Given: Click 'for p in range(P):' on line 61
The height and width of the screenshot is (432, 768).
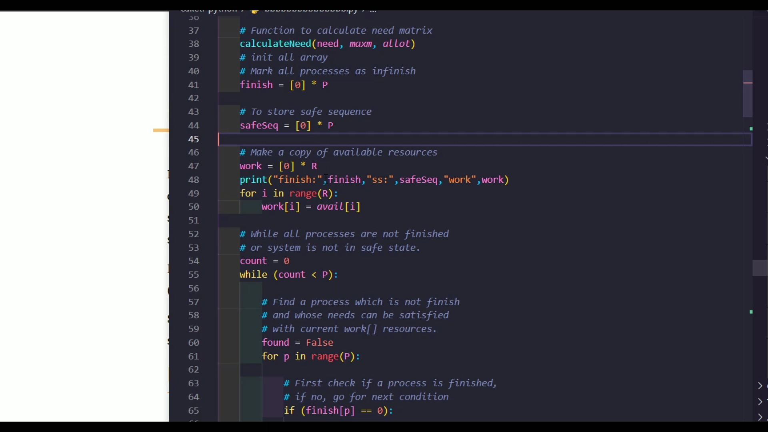Looking at the screenshot, I should click(311, 356).
